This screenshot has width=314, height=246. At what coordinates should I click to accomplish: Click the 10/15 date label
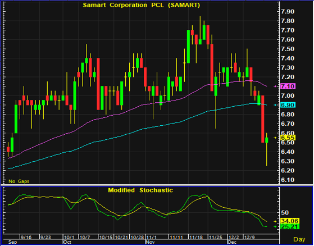pos(106,238)
